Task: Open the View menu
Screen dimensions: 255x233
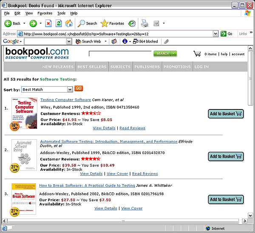Action: [29, 13]
